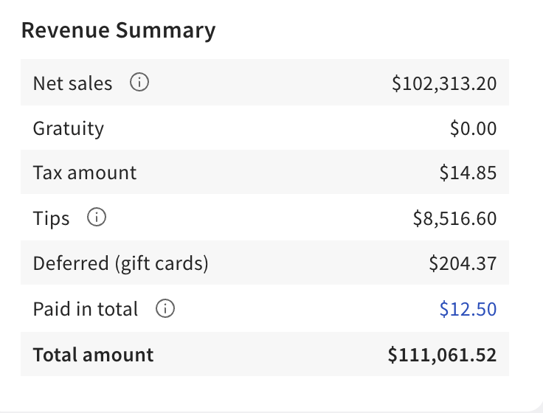The height and width of the screenshot is (413, 543).
Task: Select the $8,516.60 tips value
Action: click(x=454, y=219)
